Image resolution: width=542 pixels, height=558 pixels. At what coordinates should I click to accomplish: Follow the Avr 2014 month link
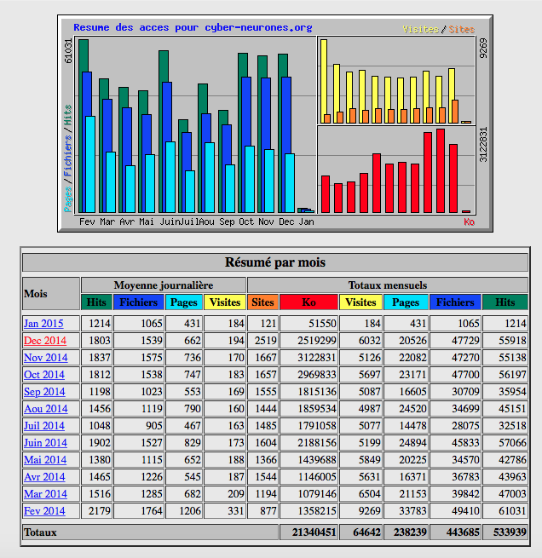[x=44, y=477]
